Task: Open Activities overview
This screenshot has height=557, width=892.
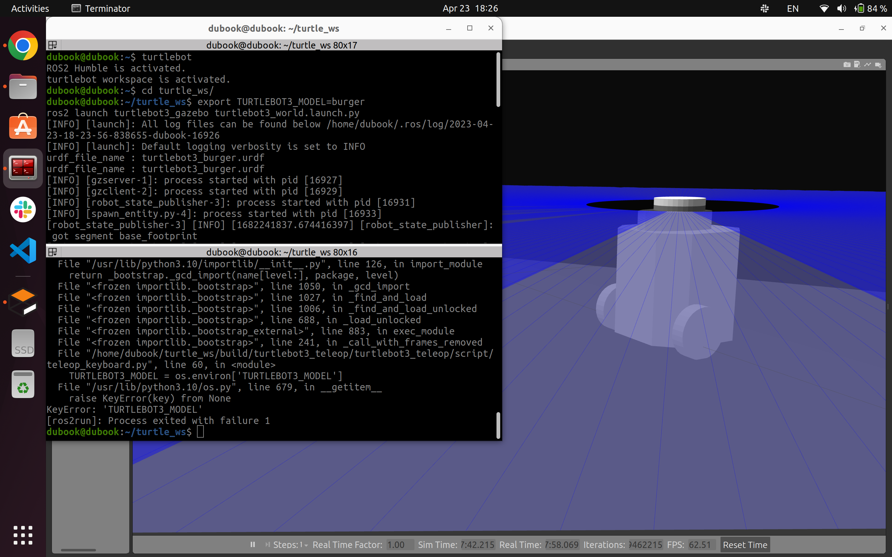Action: point(30,8)
